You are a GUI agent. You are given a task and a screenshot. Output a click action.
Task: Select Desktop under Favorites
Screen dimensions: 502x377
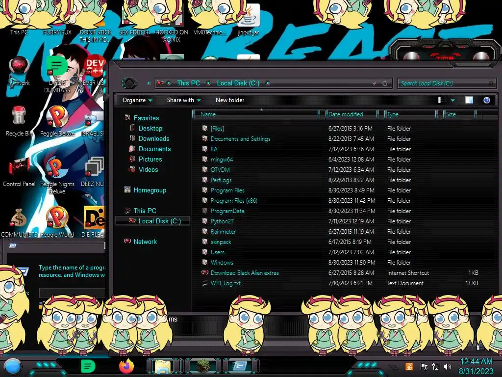point(150,128)
